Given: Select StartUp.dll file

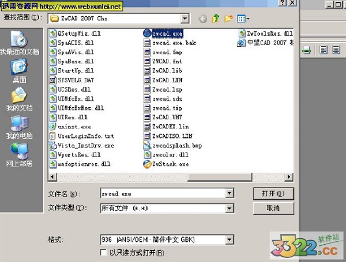Looking at the screenshot, I should [x=72, y=71].
